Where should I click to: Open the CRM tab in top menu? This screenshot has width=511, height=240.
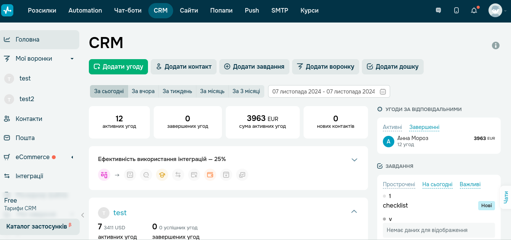click(161, 10)
